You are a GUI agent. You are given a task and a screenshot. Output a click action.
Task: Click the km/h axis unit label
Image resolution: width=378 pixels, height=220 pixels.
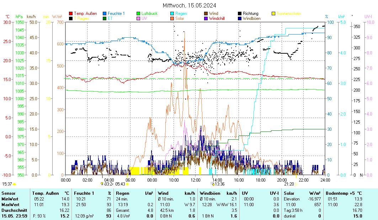click(x=31, y=17)
